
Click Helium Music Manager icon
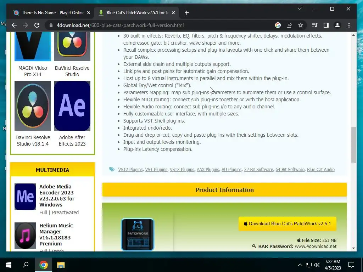pos(25,236)
